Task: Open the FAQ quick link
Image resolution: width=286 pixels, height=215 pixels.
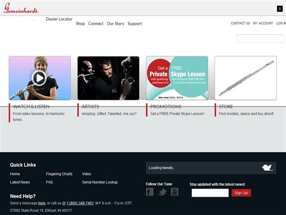Action: 49,182
